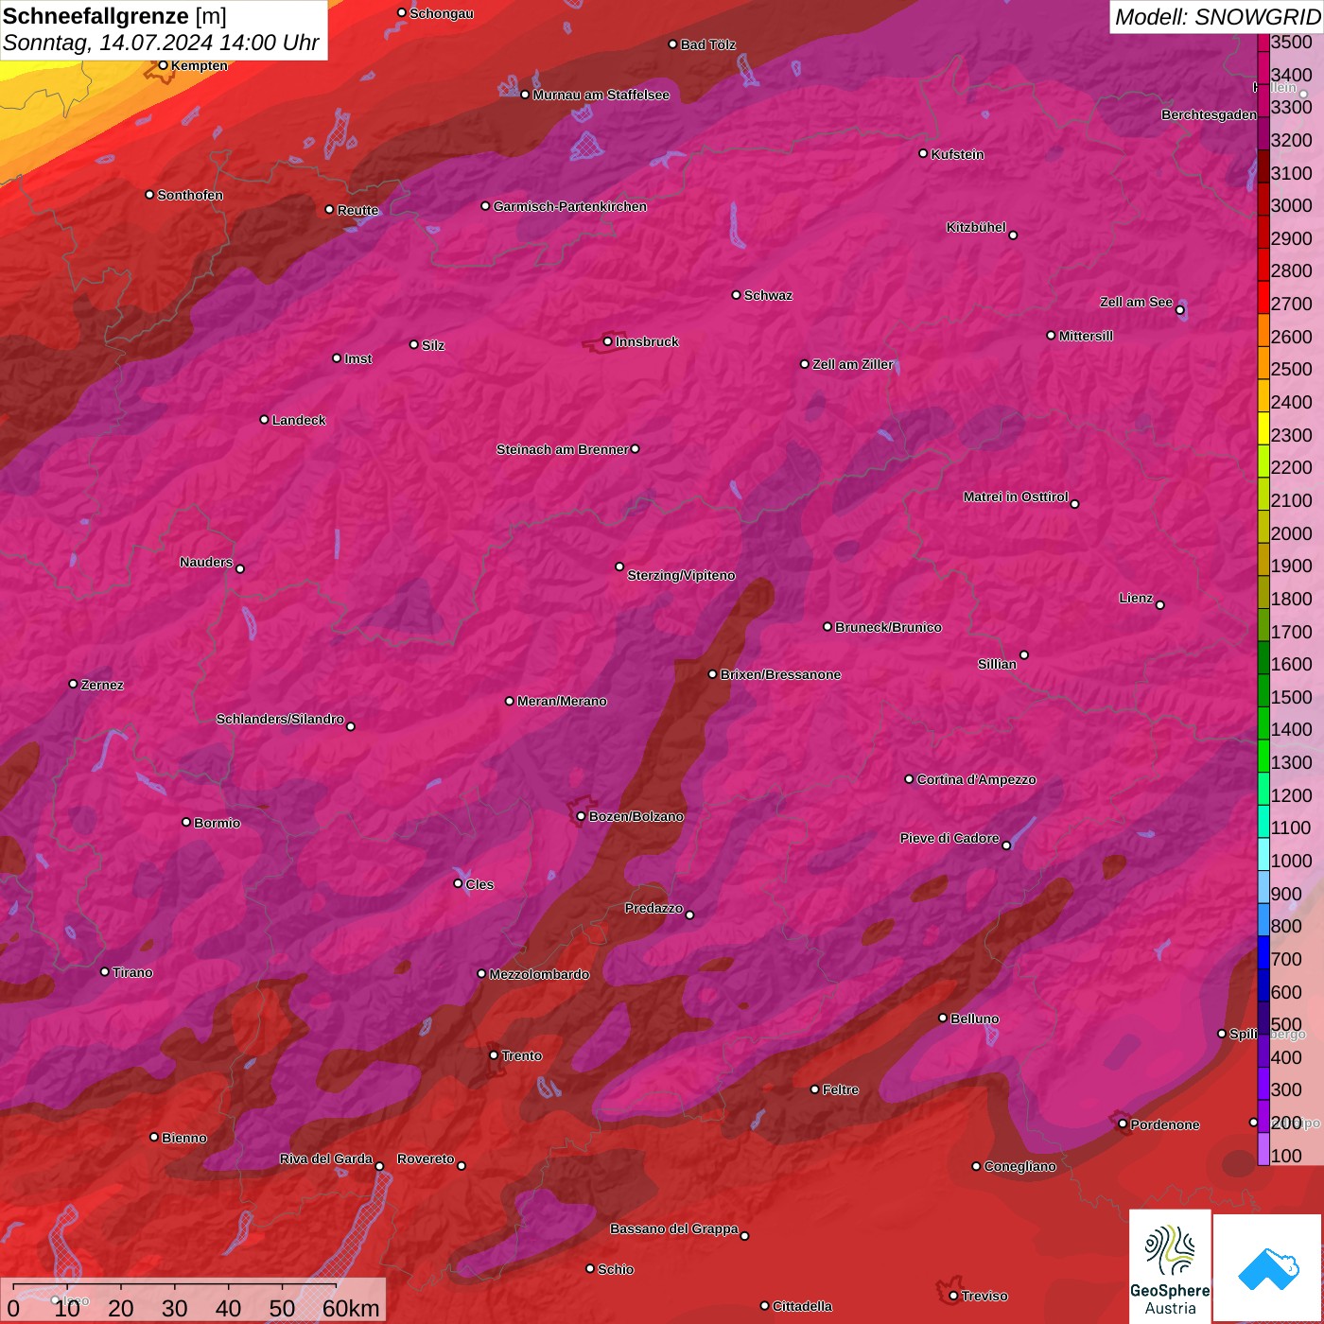This screenshot has width=1324, height=1324.
Task: Click the Mittersill location dot
Action: click(x=1051, y=336)
